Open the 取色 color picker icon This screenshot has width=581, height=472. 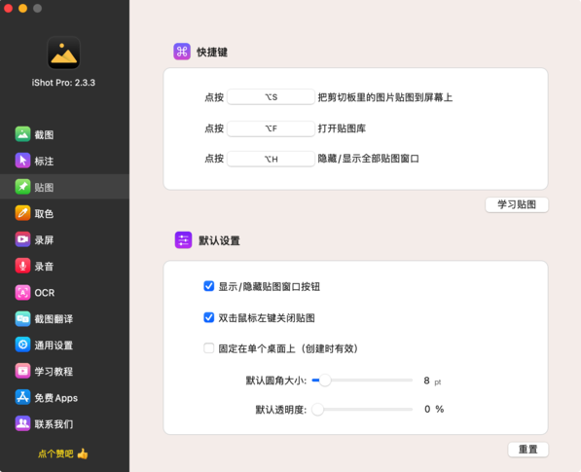pyautogui.click(x=22, y=213)
